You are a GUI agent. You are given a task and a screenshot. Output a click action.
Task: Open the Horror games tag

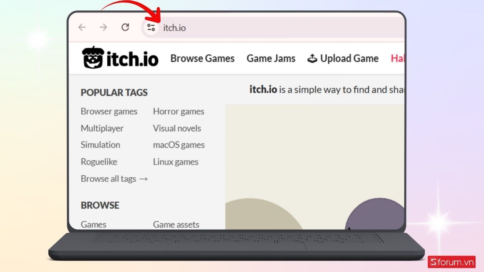click(178, 112)
